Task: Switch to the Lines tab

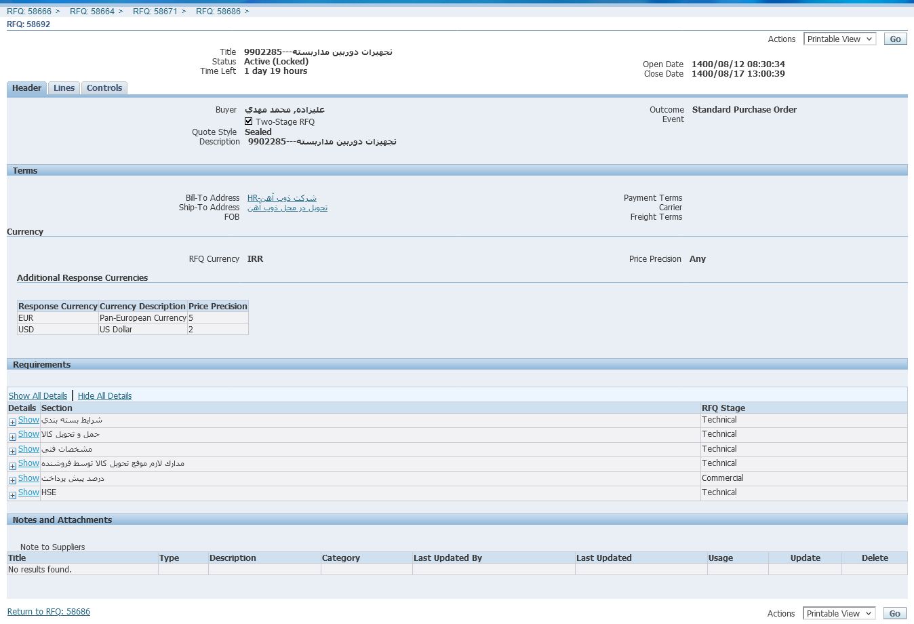Action: click(x=64, y=88)
